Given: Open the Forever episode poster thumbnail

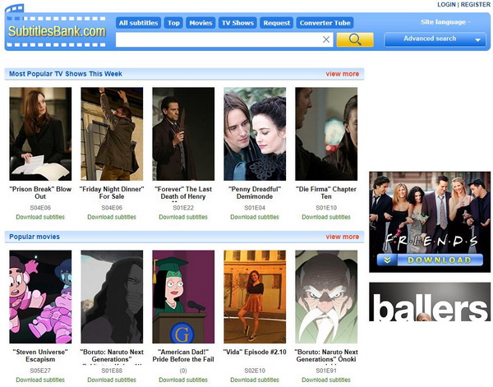Looking at the screenshot, I should (x=183, y=134).
